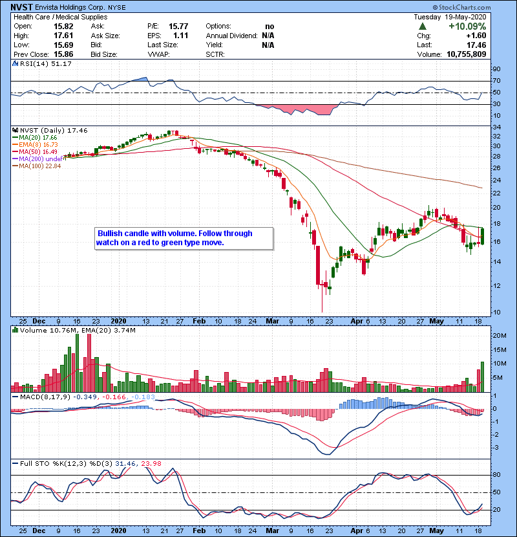Click the EPS value 1.11

point(181,36)
